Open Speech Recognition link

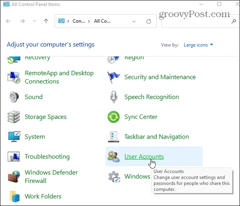coord(151,97)
